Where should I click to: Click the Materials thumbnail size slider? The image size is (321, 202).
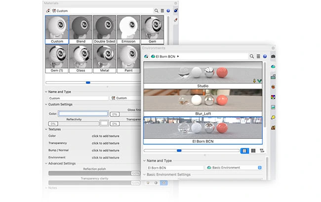click(93, 82)
